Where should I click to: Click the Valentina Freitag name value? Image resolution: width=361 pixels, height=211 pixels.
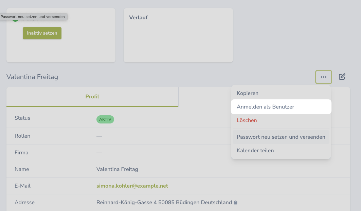[x=117, y=169]
